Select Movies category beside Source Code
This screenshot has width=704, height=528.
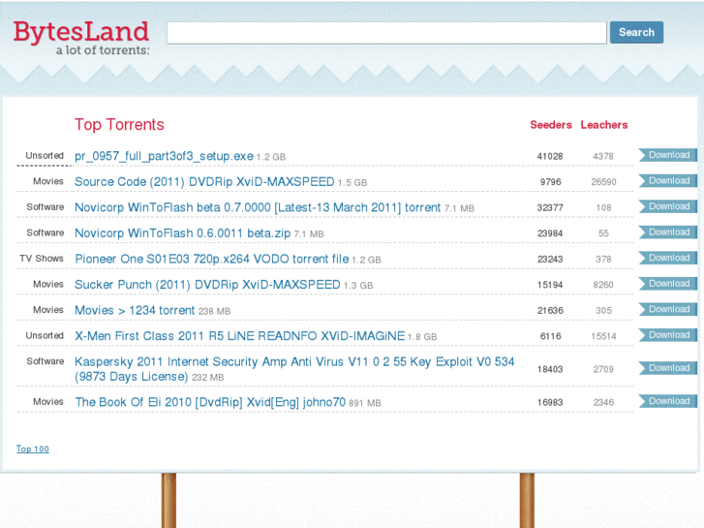pyautogui.click(x=48, y=180)
